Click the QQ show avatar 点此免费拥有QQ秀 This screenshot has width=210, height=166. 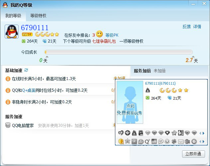(130, 102)
